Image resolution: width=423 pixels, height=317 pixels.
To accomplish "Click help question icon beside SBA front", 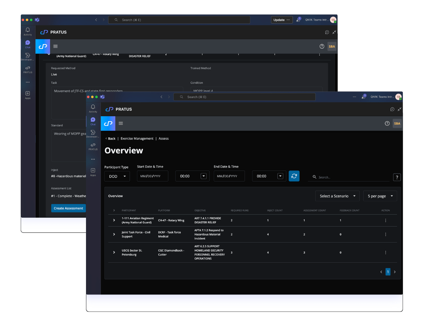I will [x=387, y=123].
